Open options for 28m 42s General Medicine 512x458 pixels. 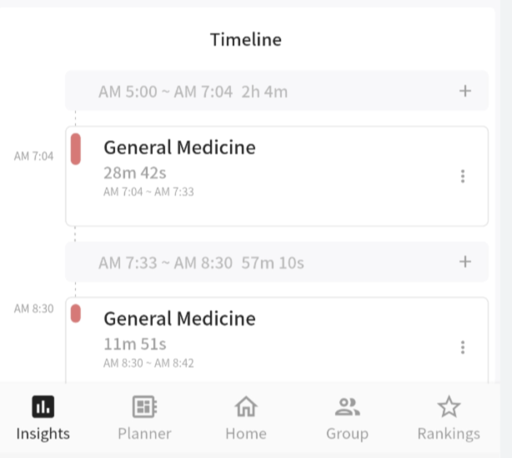click(x=463, y=176)
